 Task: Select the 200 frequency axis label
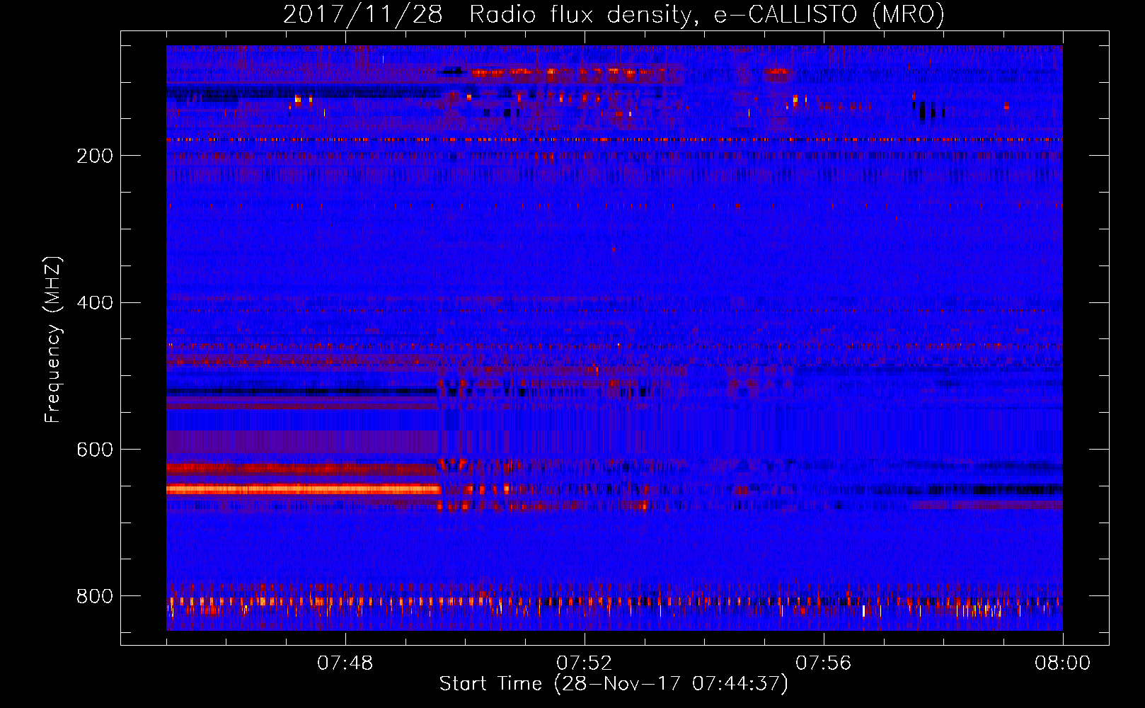tap(95, 156)
